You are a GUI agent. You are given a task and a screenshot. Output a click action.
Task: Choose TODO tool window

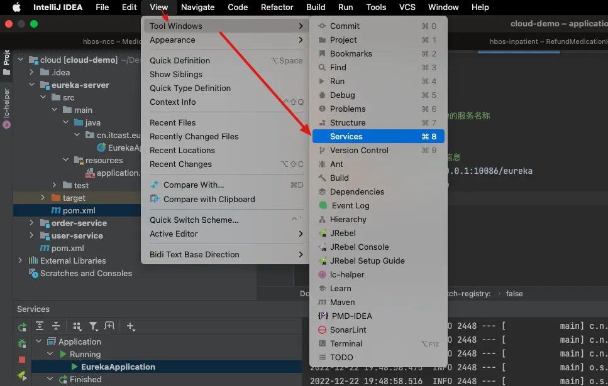tap(378, 357)
